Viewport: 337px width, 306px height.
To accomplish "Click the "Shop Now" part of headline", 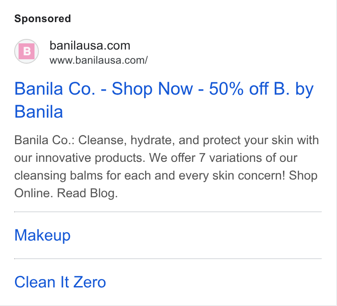I will tap(153, 88).
